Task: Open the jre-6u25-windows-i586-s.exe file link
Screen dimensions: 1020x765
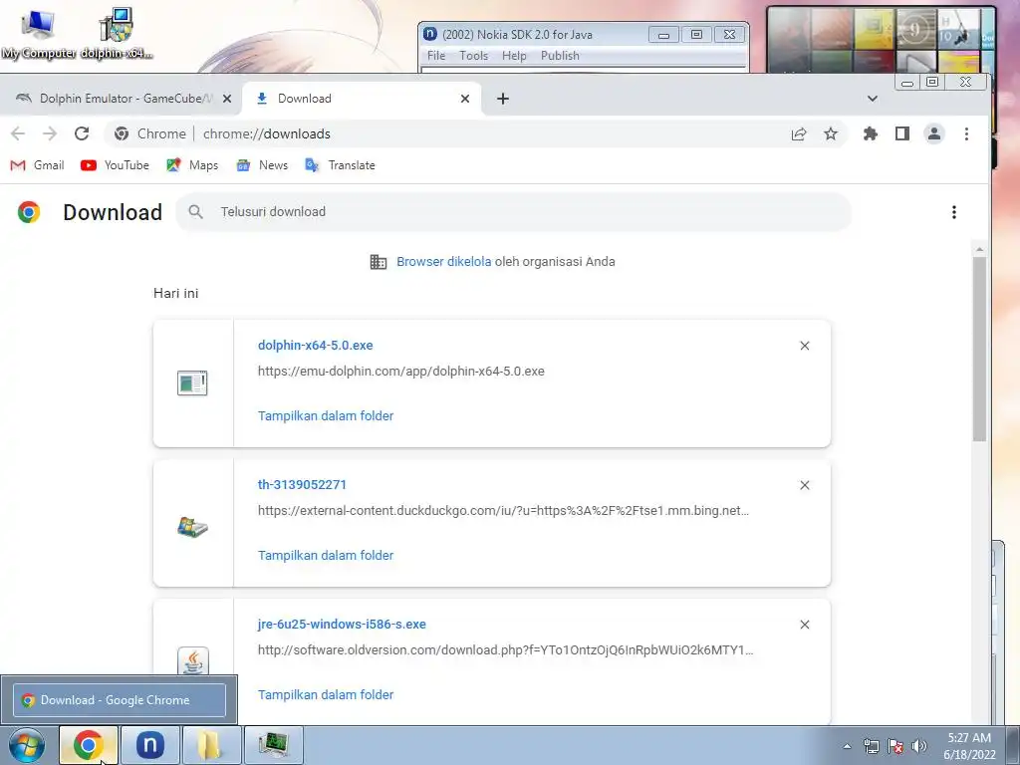Action: [343, 624]
